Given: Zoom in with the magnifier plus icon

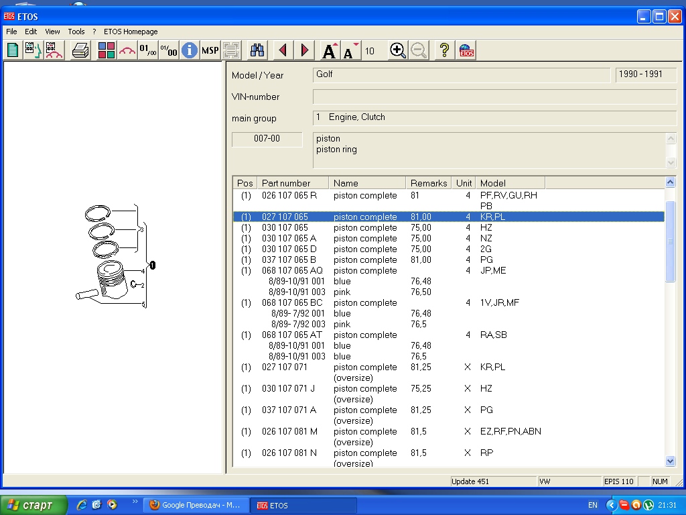Looking at the screenshot, I should (398, 50).
